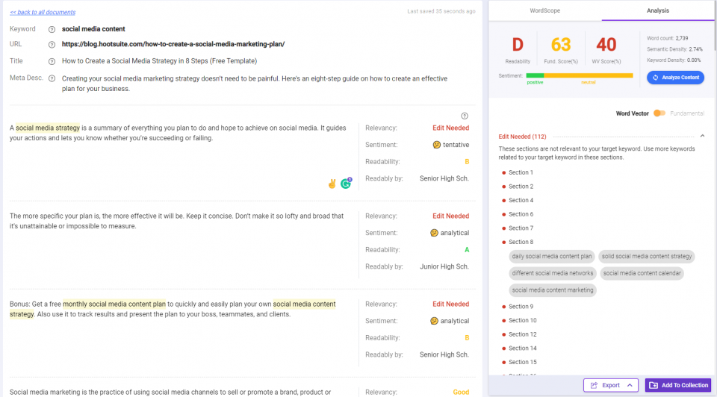Select Section 7 in Edit Needed list

point(521,228)
